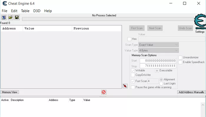Click the Cheat Engine title bar icon
Image resolution: width=206 pixels, height=117 pixels.
(x=5, y=4)
